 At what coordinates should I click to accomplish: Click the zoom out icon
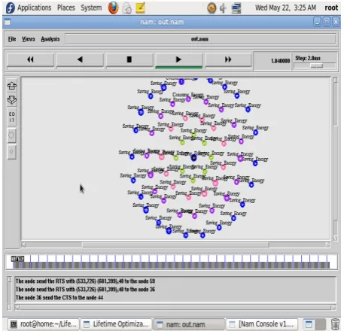coord(12,100)
